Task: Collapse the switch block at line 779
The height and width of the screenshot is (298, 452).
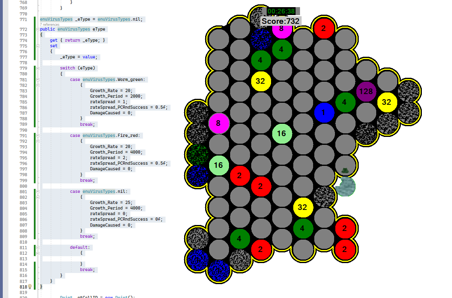Action: point(38,68)
